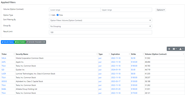The height and width of the screenshot is (95, 185).
Task: Open the GOOG ticker link
Action: pos(4,81)
